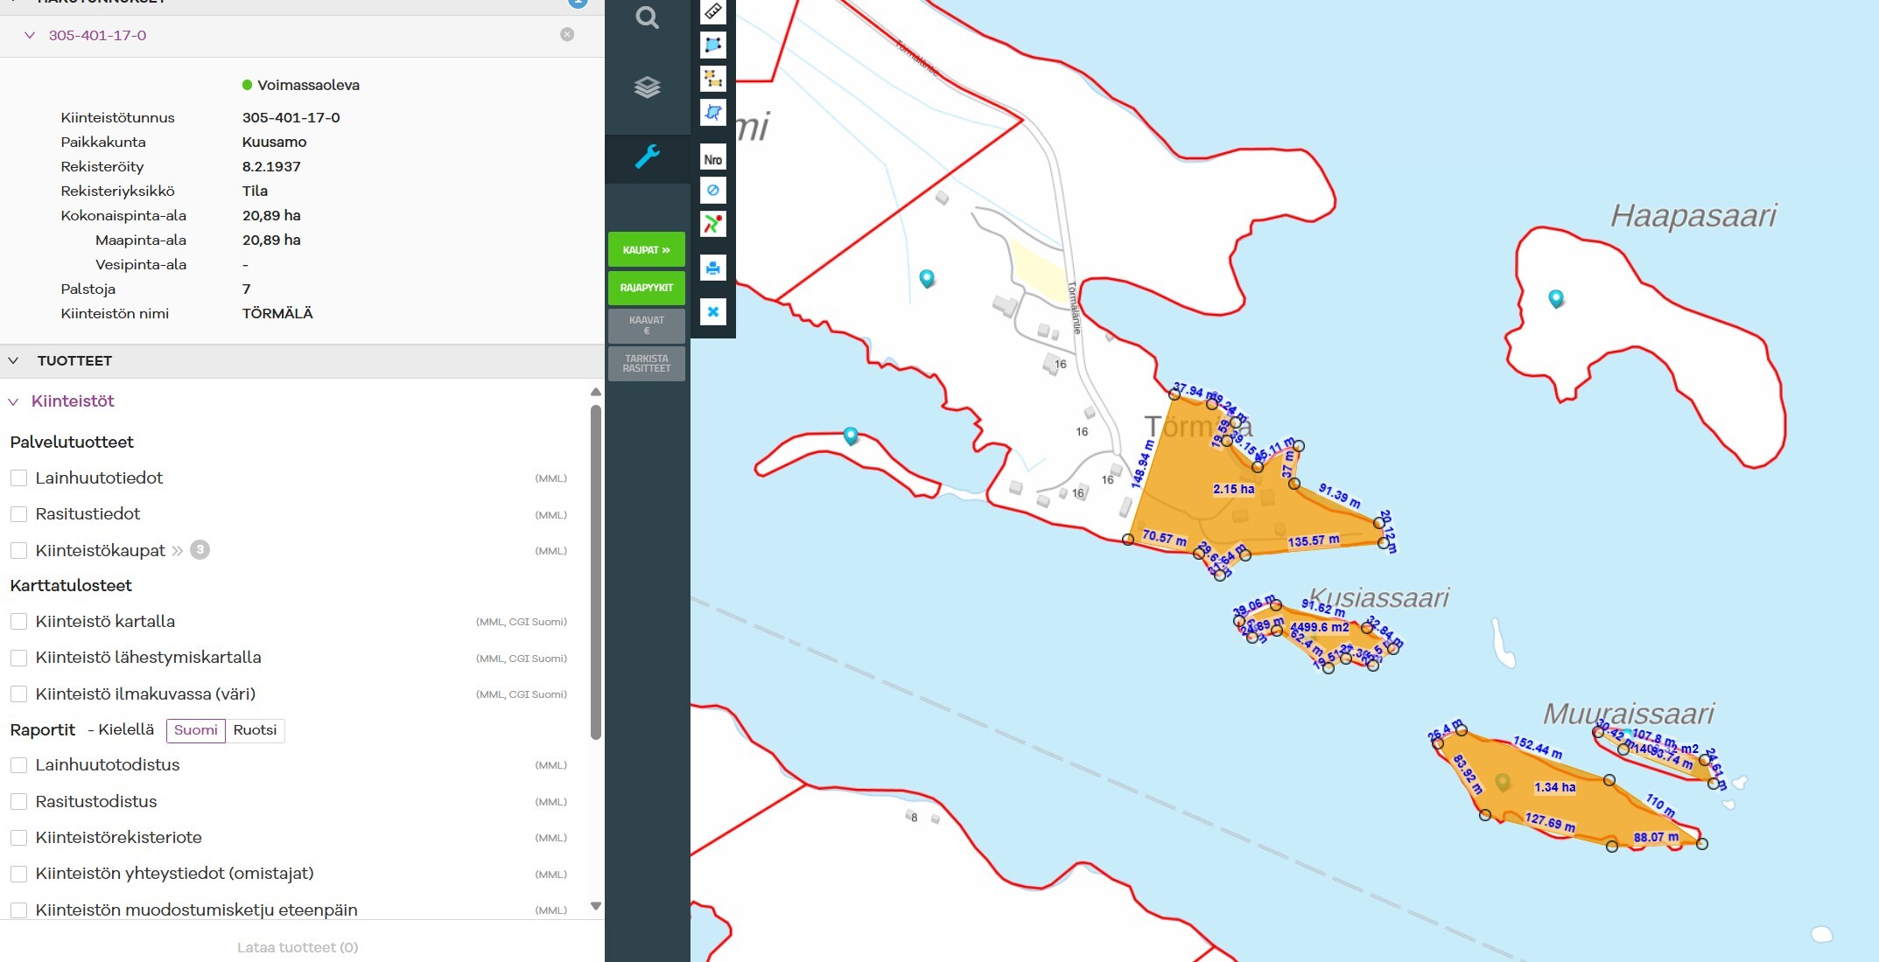Viewport: 1879px width, 962px height.
Task: Click the Nro parcel numbers tool
Action: [x=713, y=159]
